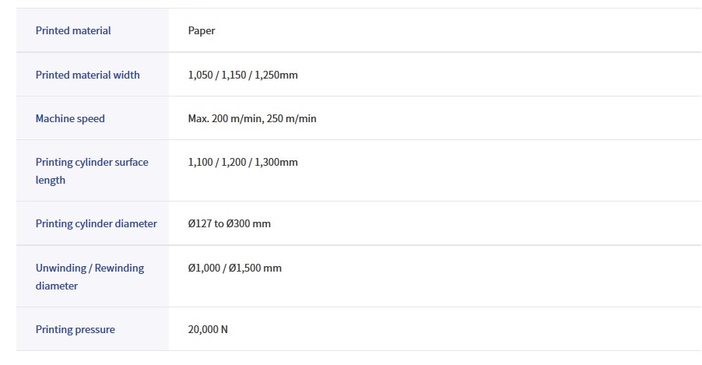Click the '1,050 / 1,150 / 1,250mm' value

243,75
